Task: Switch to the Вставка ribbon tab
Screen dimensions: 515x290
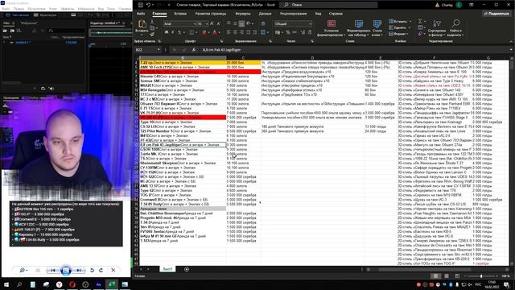Action: click(180, 14)
